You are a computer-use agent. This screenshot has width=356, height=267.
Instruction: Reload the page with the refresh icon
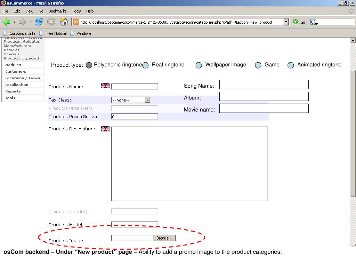[39, 22]
